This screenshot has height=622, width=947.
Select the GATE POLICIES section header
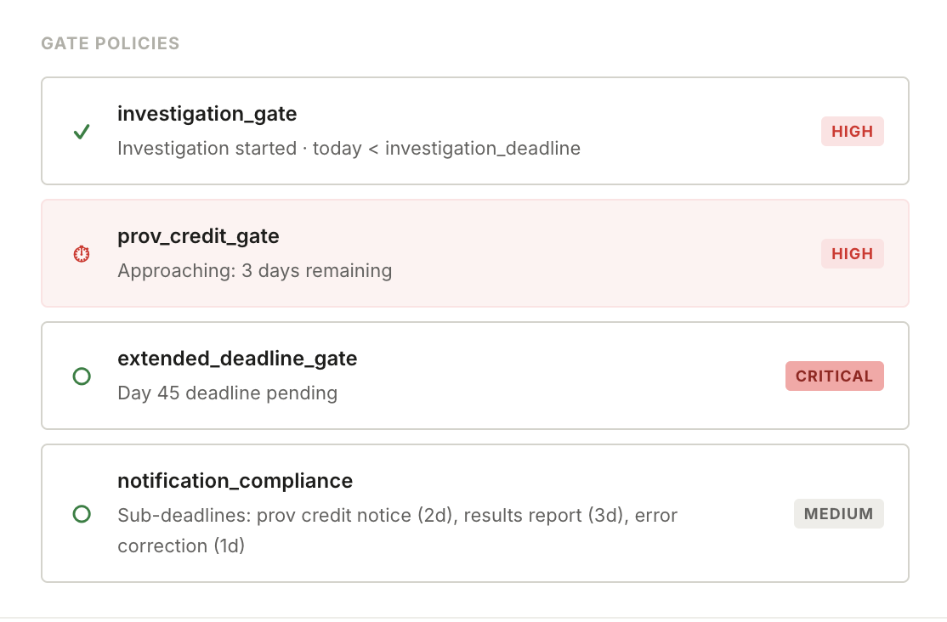(110, 42)
